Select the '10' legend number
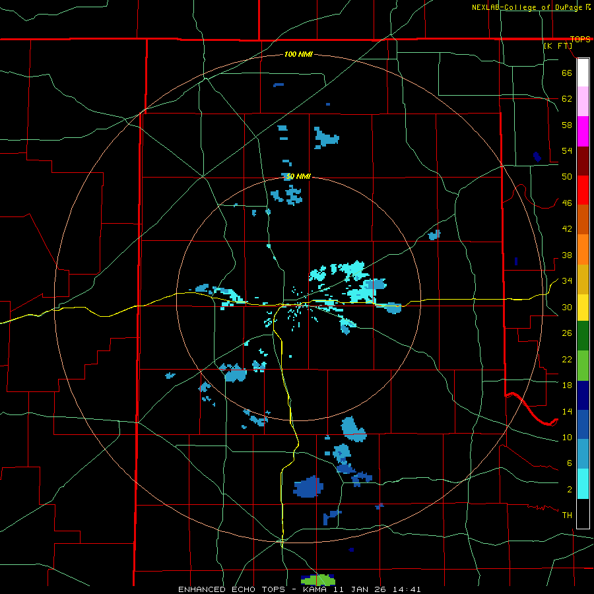Image resolution: width=594 pixels, height=594 pixels. pos(567,438)
